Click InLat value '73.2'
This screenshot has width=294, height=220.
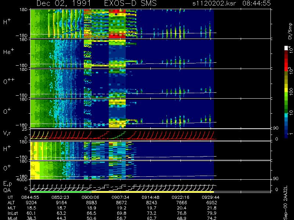151,213
